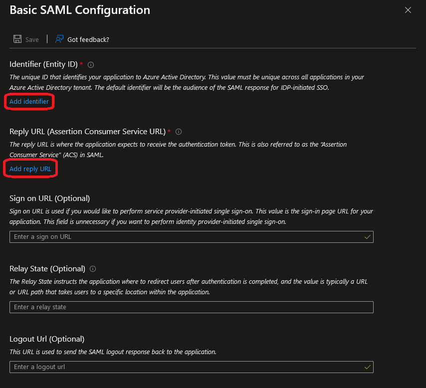Viewport: 426px width, 388px height.
Task: Click the Add identifier link
Action: coord(29,101)
